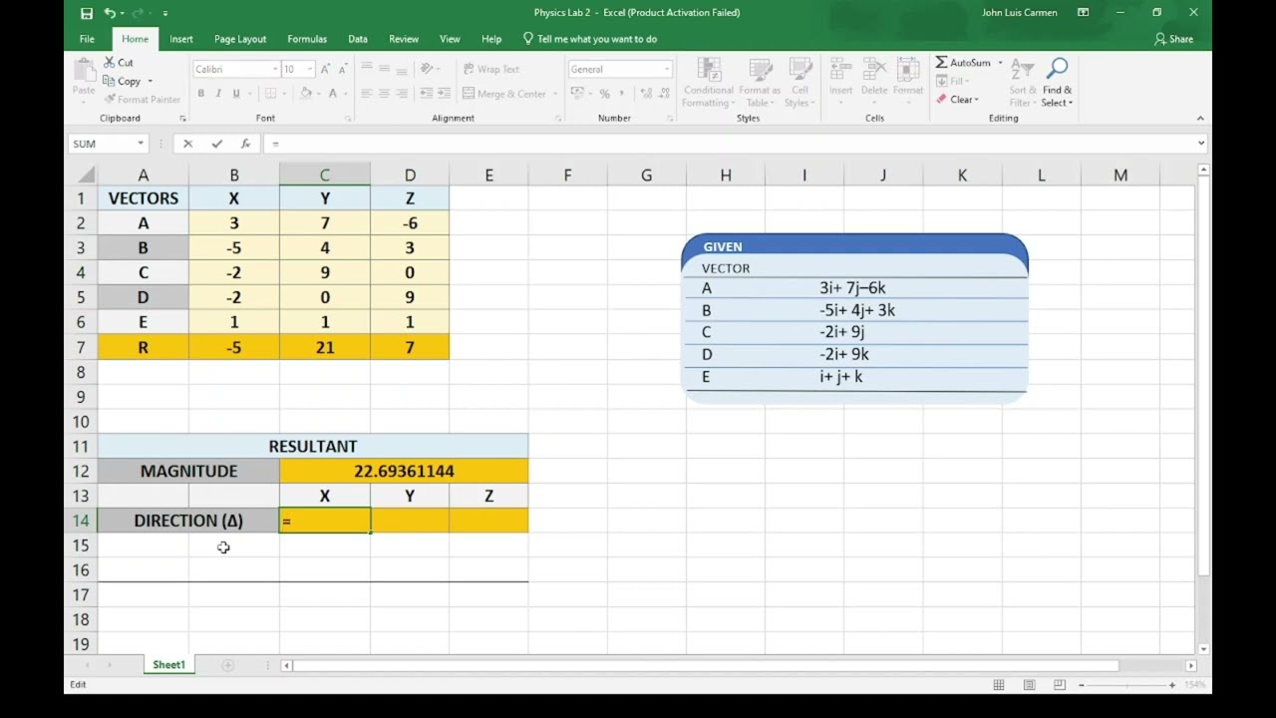
Task: Open the Font size dropdown showing 10
Action: (310, 69)
